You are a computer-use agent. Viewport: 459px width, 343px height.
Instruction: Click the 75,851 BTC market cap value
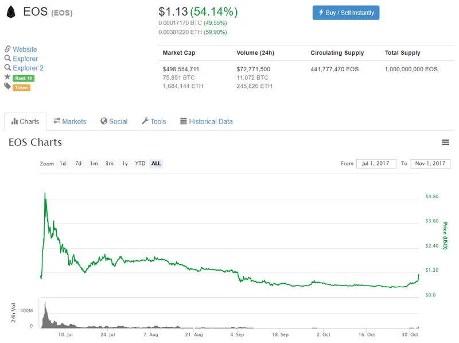[x=178, y=78]
